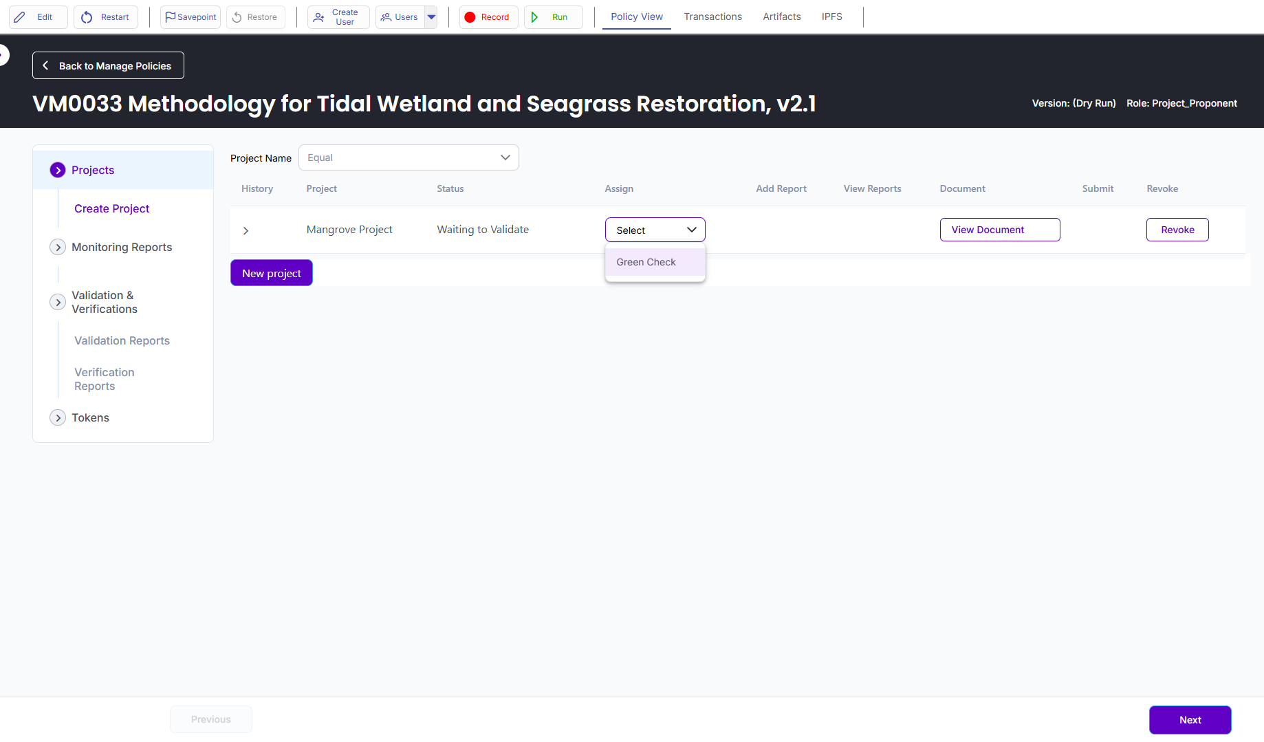Click the Projects purple circle arrow icon
1264x742 pixels.
[58, 170]
